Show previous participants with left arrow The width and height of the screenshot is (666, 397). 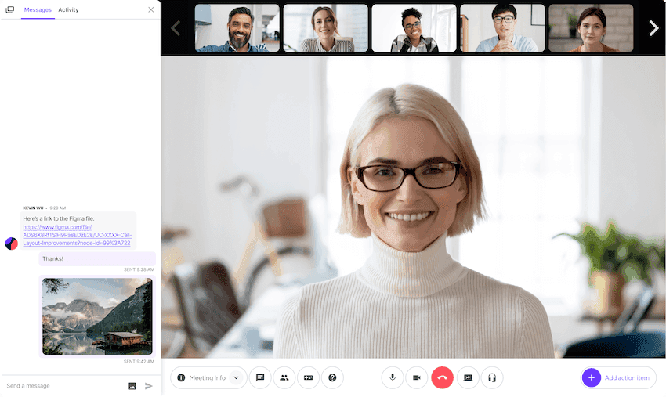click(176, 28)
